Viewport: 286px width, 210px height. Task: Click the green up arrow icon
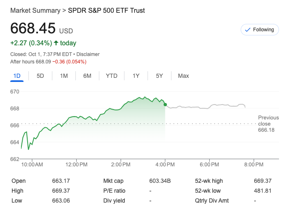pyautogui.click(x=56, y=43)
